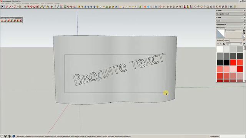246x138 pixels.
Task: Open the Справка menu
Action: [57, 3]
